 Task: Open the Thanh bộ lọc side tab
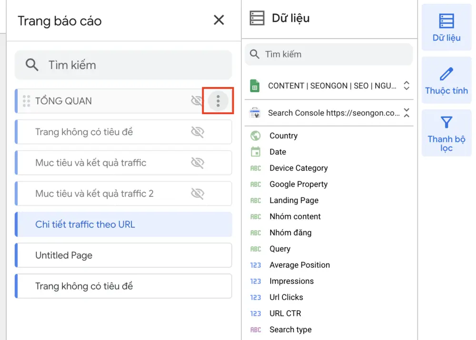tap(446, 134)
